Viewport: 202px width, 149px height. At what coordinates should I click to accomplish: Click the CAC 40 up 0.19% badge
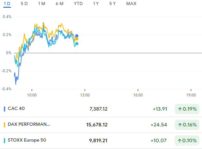tap(186, 109)
